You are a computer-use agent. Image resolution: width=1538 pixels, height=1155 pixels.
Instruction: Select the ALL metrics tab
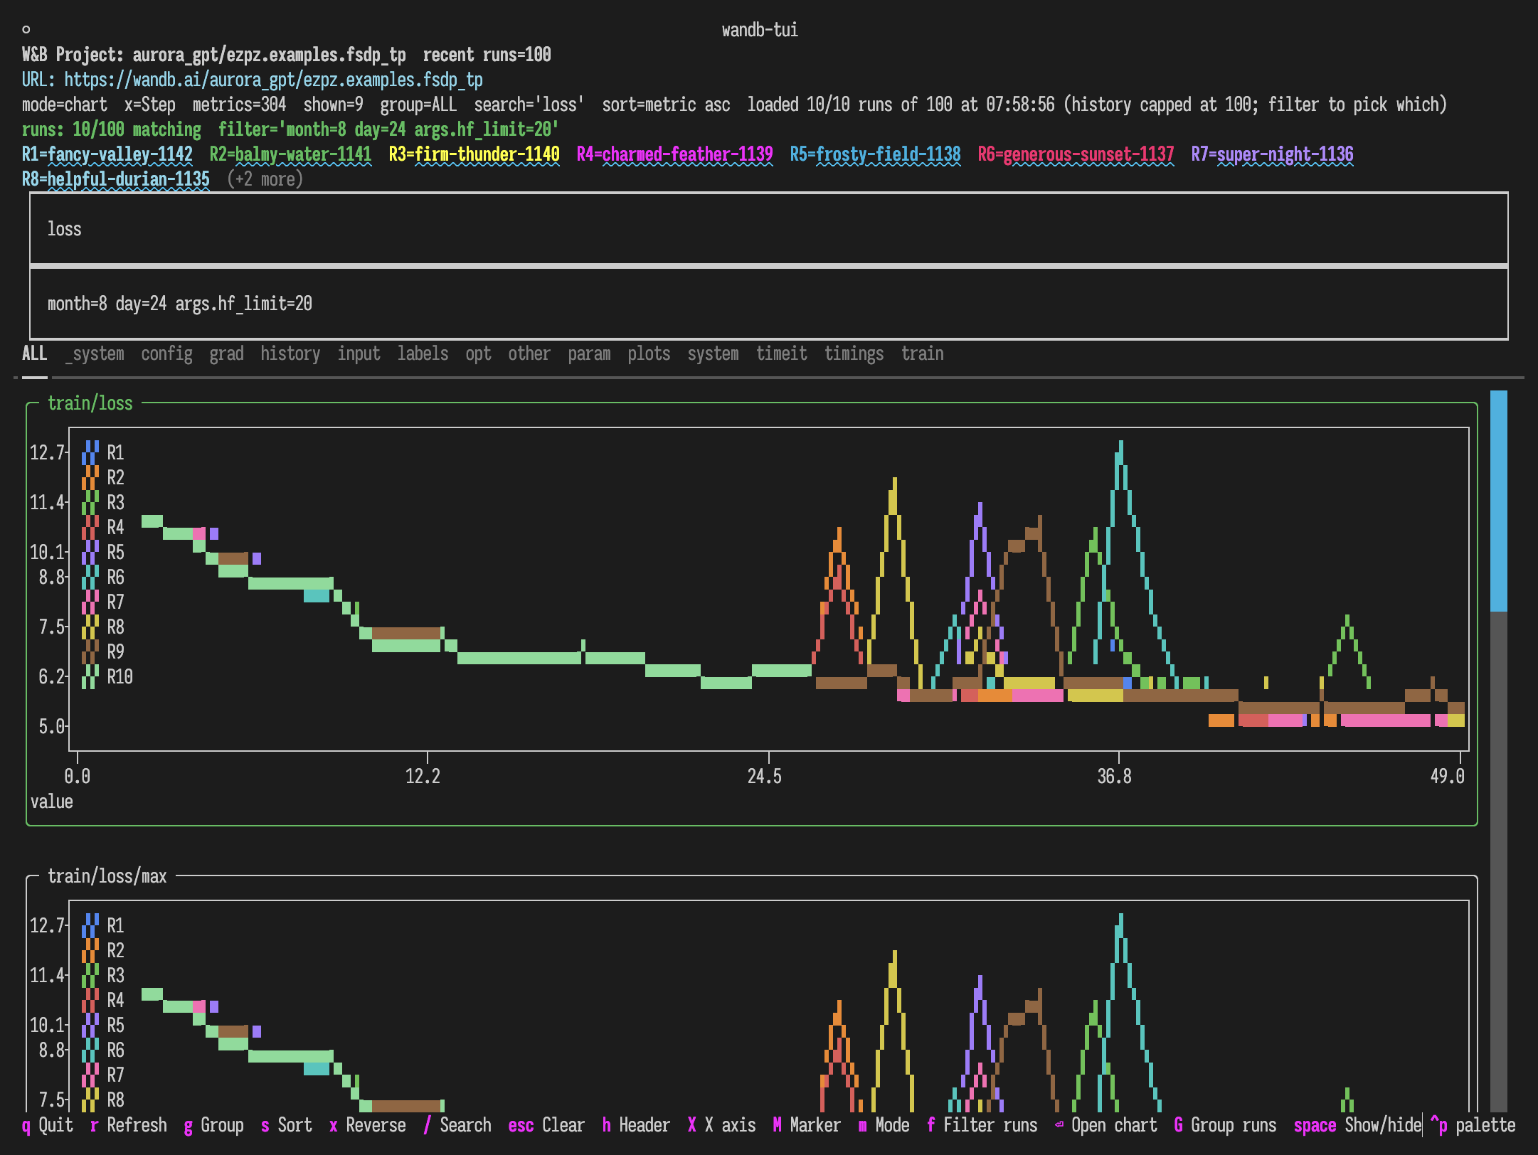tap(34, 353)
